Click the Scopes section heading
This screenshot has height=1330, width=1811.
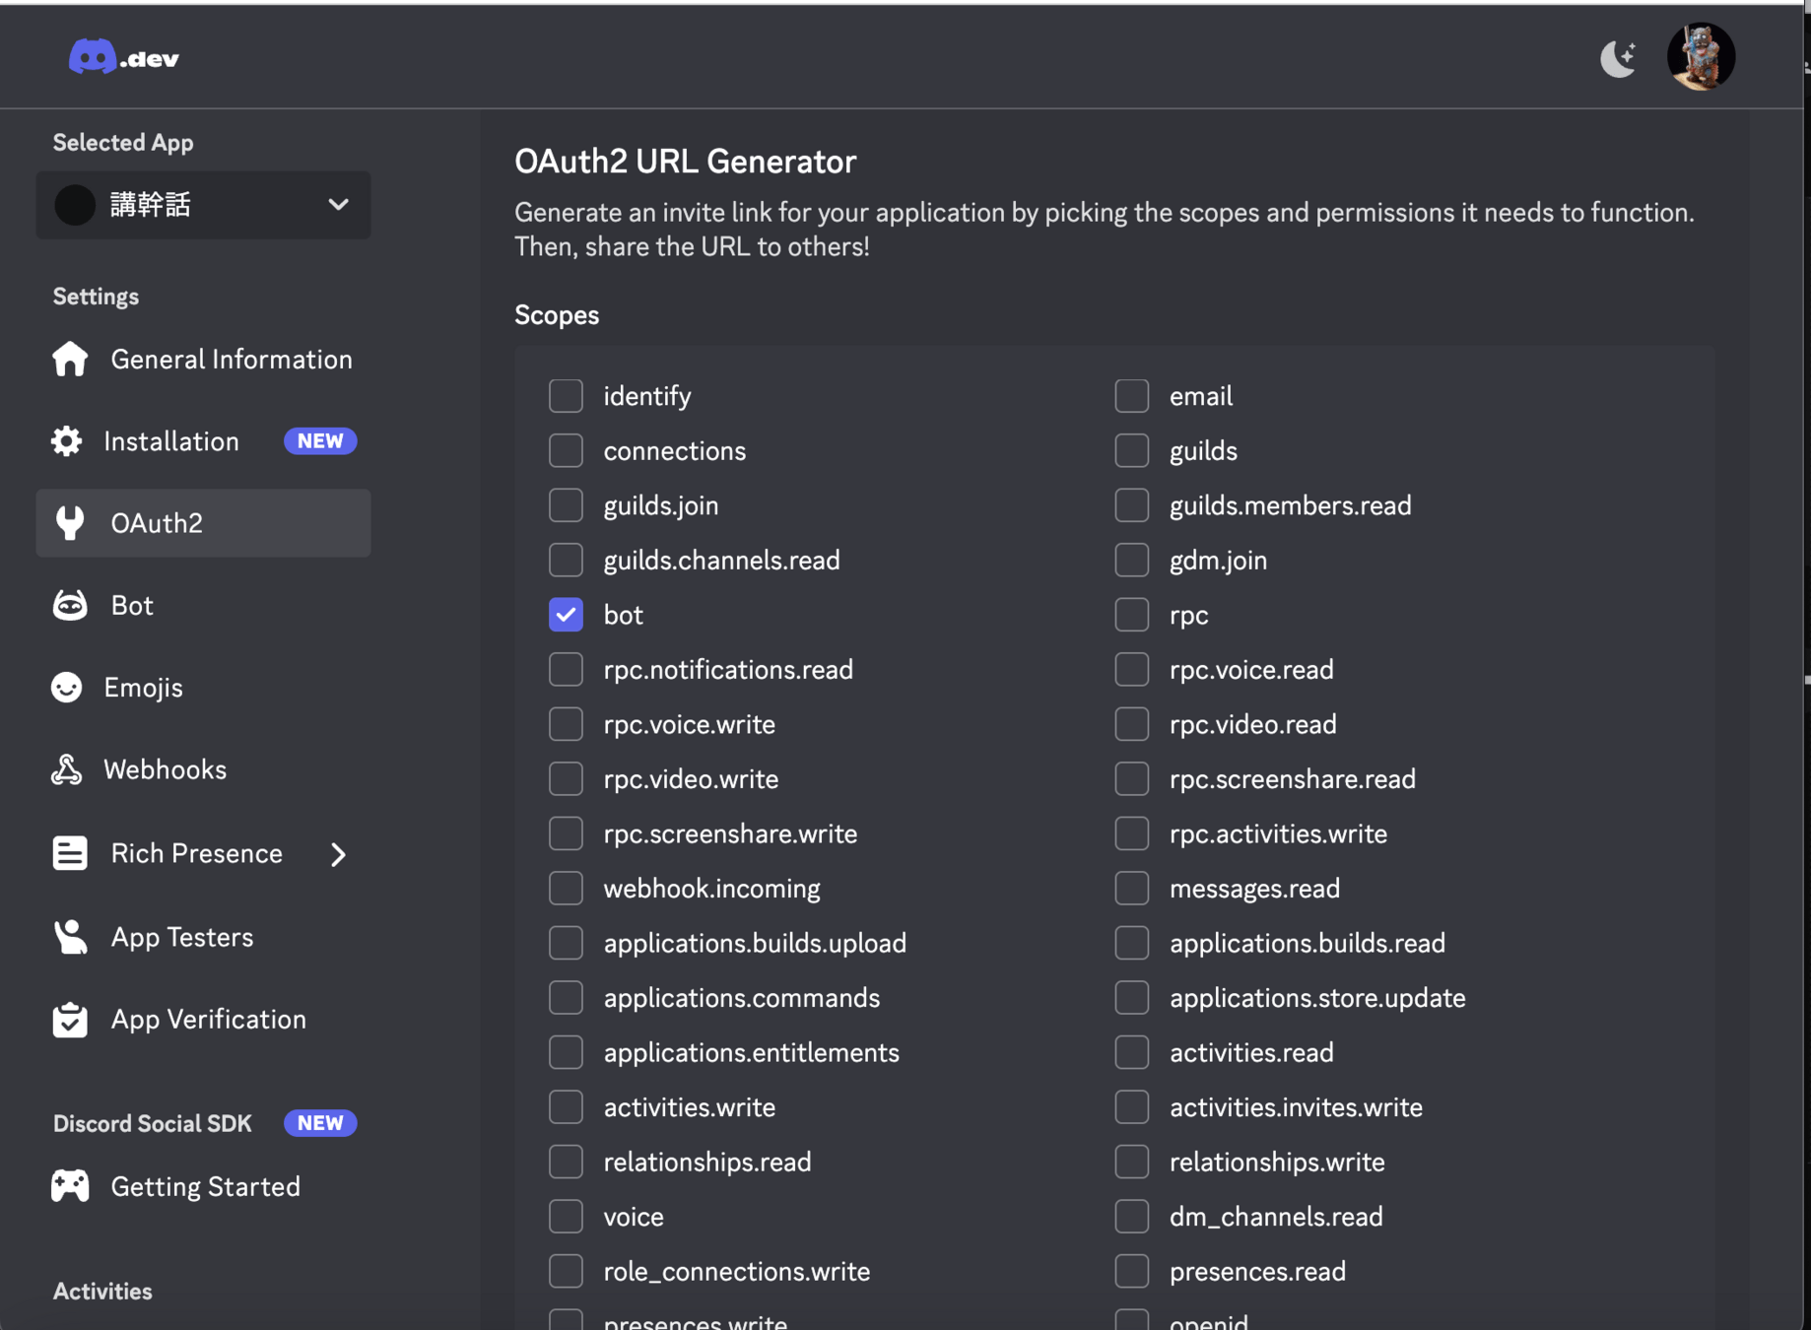pyautogui.click(x=557, y=315)
